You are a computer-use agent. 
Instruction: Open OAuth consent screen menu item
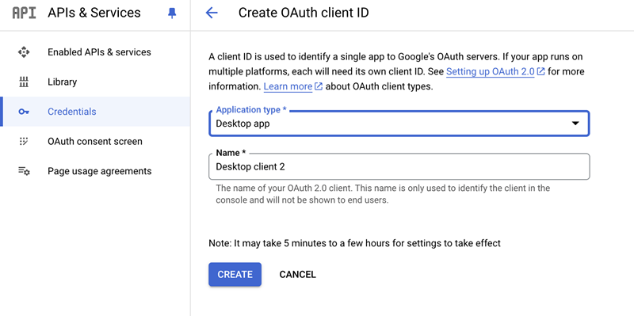95,142
